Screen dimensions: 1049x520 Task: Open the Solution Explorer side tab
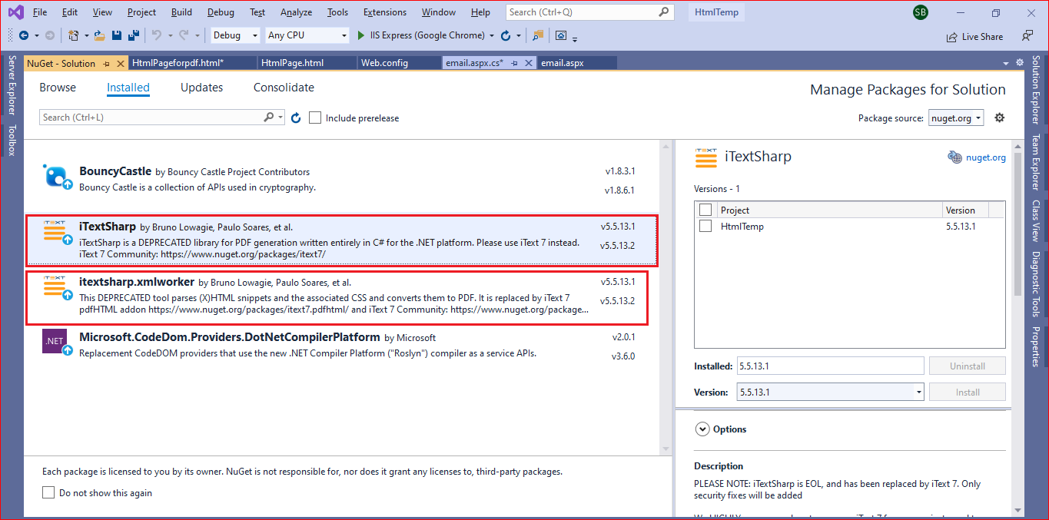[x=1037, y=90]
